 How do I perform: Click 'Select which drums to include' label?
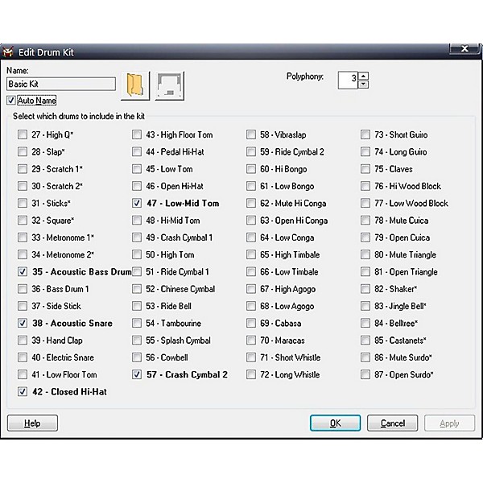(79, 117)
